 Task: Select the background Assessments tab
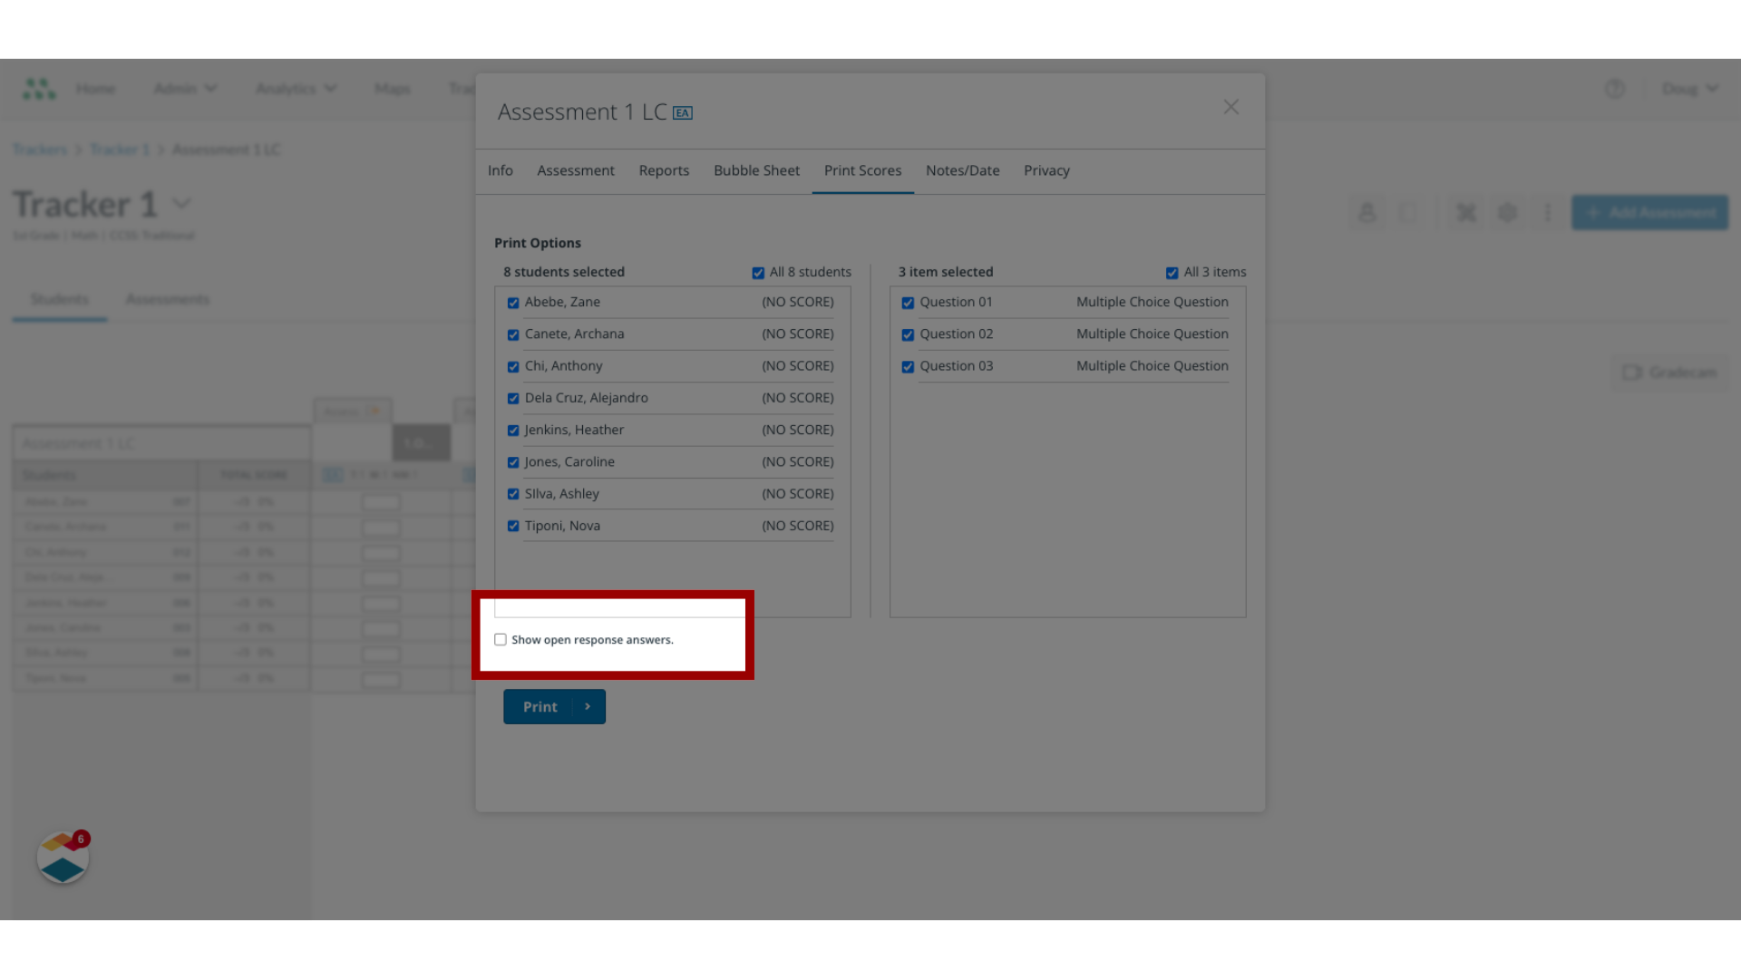pos(168,299)
